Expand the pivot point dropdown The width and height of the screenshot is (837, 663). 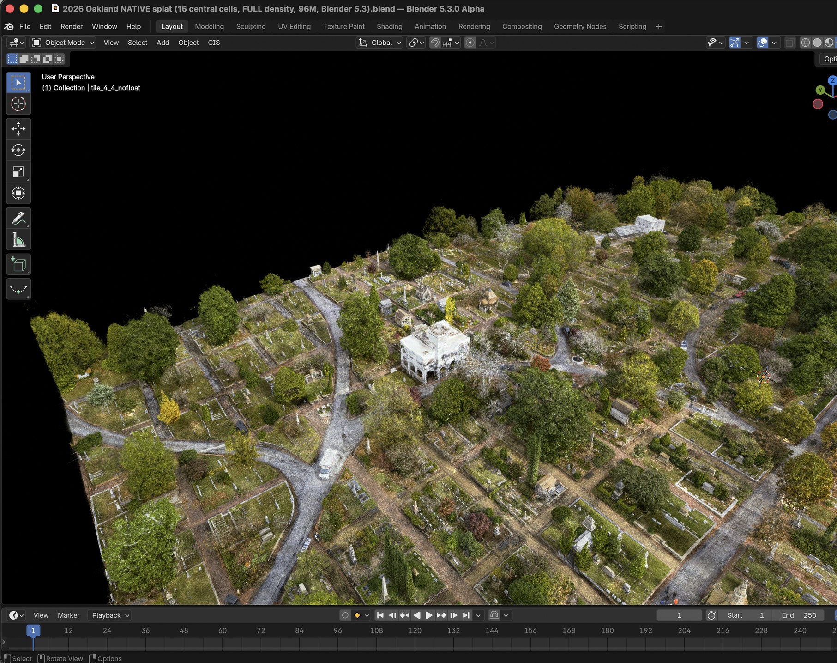click(416, 43)
